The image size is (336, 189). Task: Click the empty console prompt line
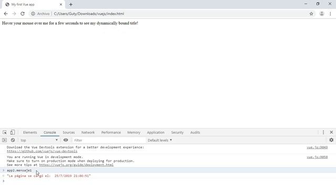pos(168,181)
